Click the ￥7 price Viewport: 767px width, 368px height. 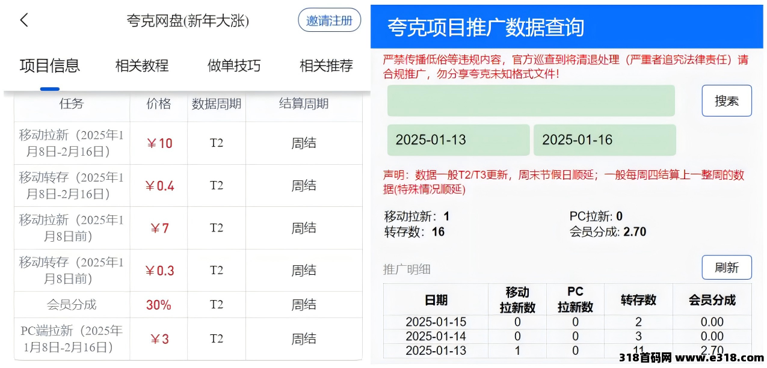pyautogui.click(x=159, y=228)
